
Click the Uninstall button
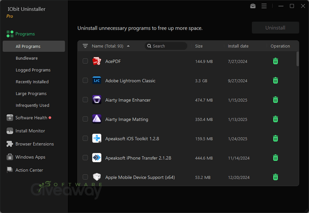coord(275,28)
